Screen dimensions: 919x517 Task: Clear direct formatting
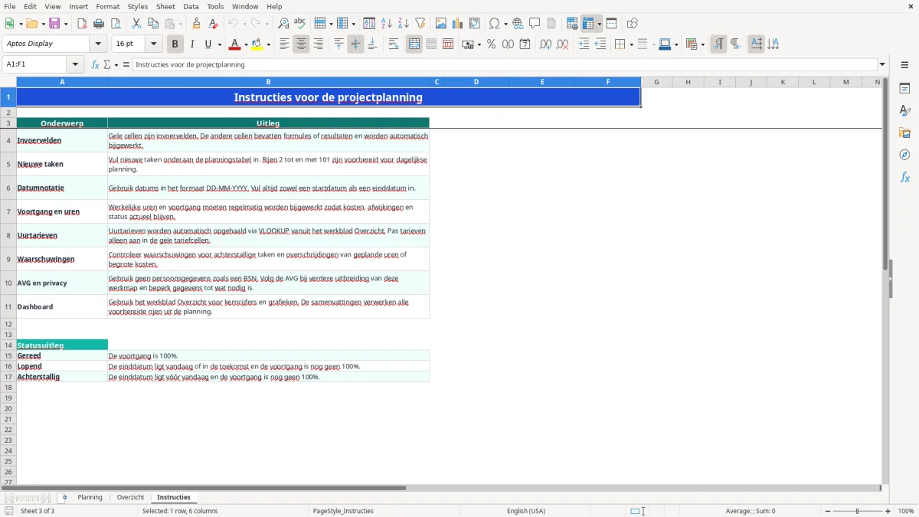(x=214, y=24)
